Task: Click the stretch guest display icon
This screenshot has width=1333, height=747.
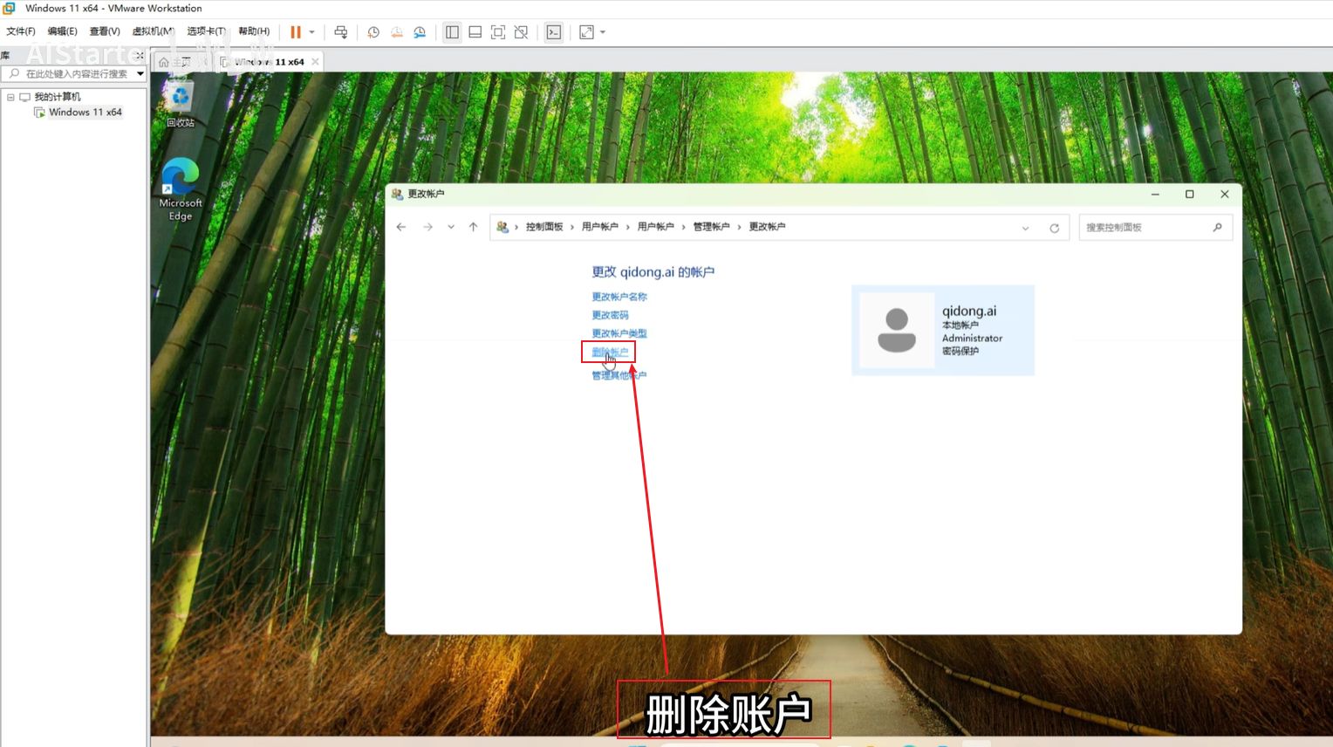Action: (x=587, y=32)
